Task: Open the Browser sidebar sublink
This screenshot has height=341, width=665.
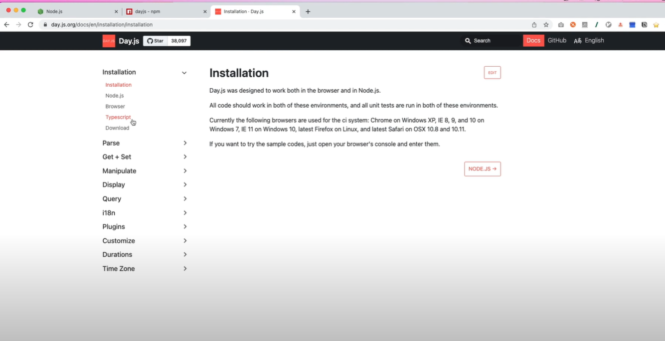Action: 115,106
